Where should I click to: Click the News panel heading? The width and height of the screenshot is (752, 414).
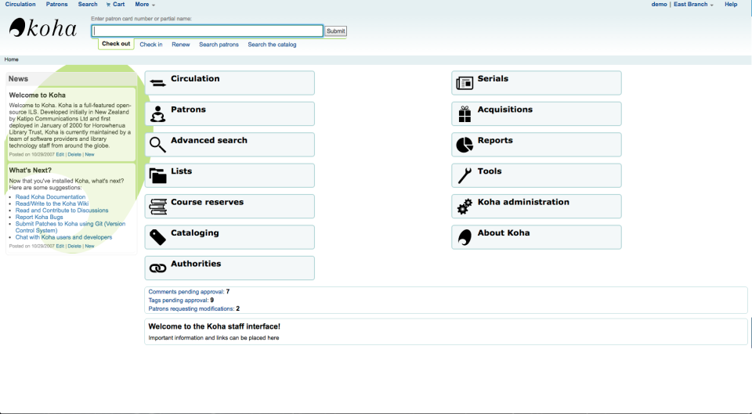coord(18,79)
